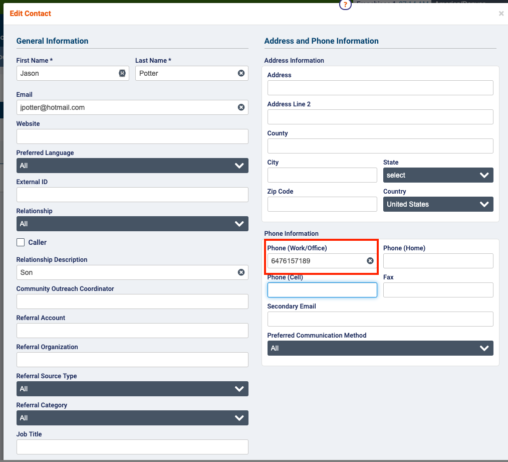508x462 pixels.
Task: Click inside the Phone (Cell) field
Action: [322, 290]
